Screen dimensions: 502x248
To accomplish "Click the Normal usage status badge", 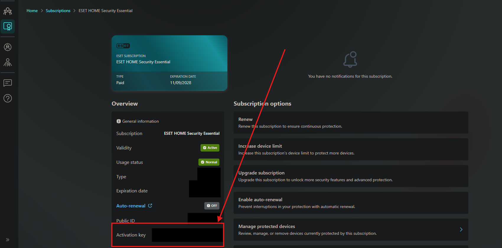I will coord(209,162).
